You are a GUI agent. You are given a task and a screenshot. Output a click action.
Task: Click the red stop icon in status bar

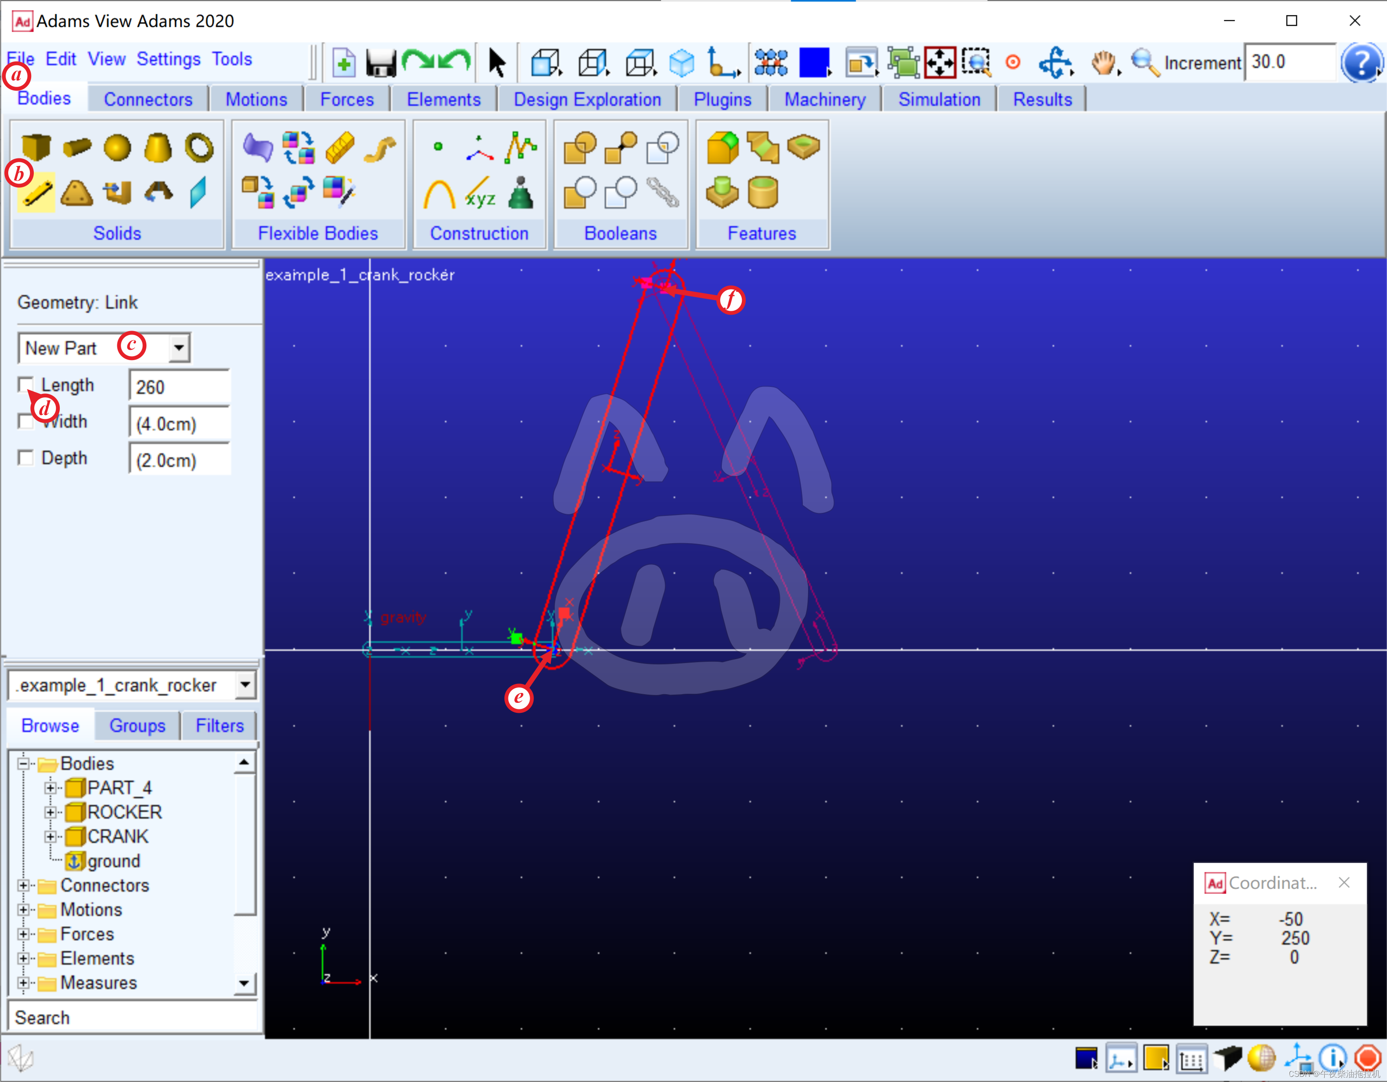(1368, 1058)
